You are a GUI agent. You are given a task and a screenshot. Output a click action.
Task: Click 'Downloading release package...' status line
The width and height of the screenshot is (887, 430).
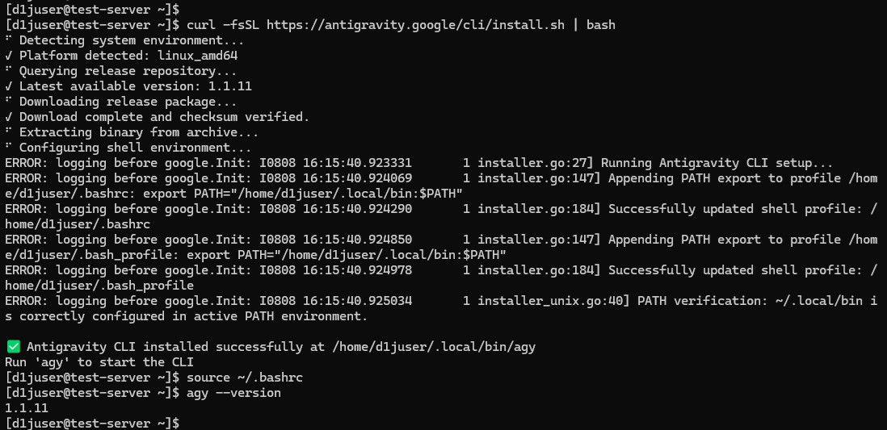pyautogui.click(x=128, y=101)
